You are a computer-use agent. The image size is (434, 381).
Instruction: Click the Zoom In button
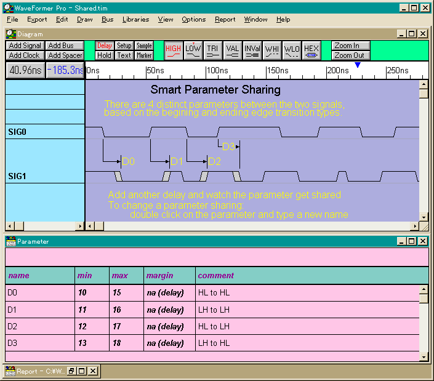(350, 46)
